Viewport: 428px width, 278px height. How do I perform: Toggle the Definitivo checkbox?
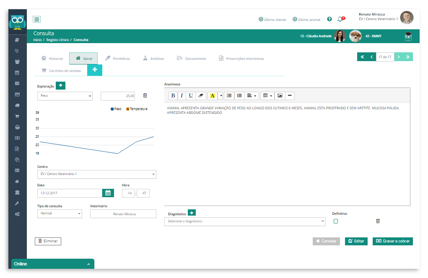pyautogui.click(x=336, y=221)
